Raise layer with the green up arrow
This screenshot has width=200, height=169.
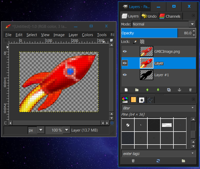click(147, 90)
